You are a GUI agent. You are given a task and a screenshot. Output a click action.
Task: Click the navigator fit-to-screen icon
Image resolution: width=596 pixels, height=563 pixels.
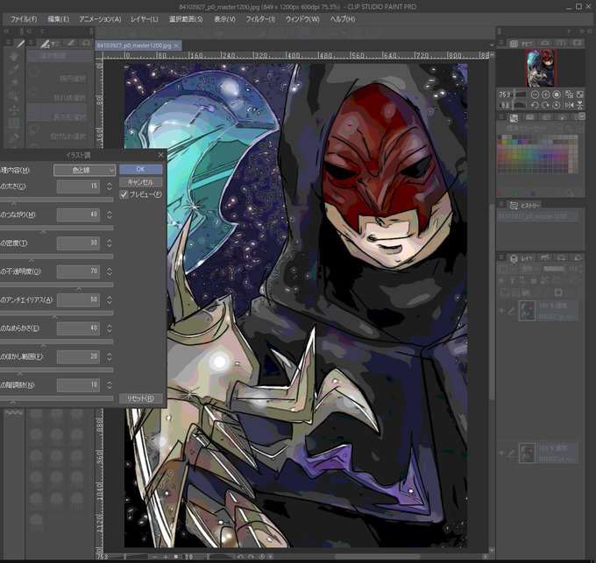(x=557, y=95)
